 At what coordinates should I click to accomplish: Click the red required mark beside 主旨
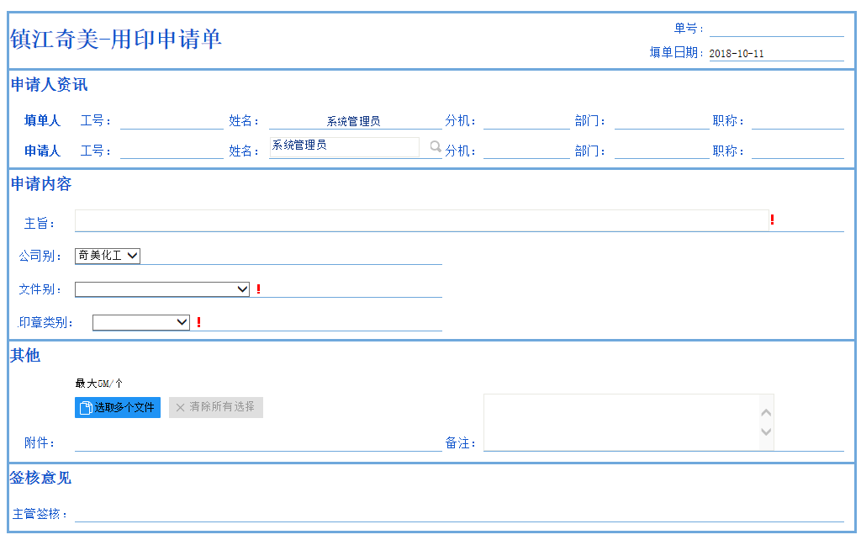(772, 220)
